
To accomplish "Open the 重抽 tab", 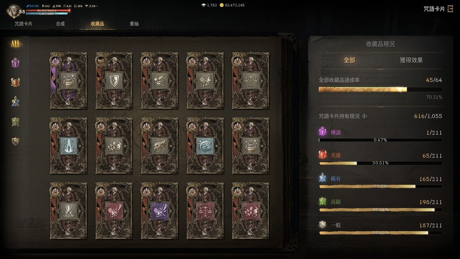I will pyautogui.click(x=134, y=24).
